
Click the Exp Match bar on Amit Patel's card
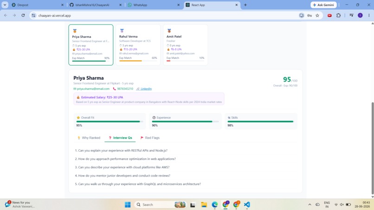(x=185, y=61)
